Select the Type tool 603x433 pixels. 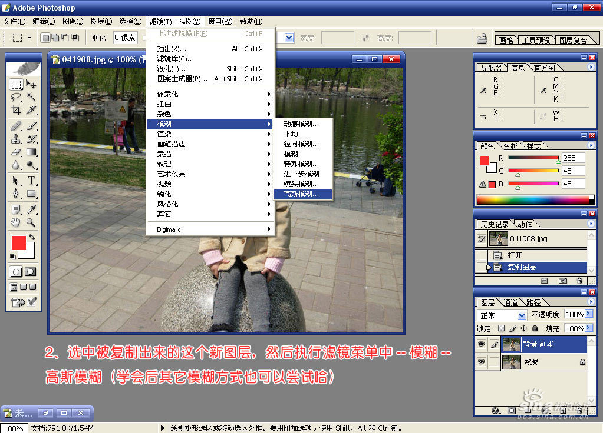pos(31,181)
